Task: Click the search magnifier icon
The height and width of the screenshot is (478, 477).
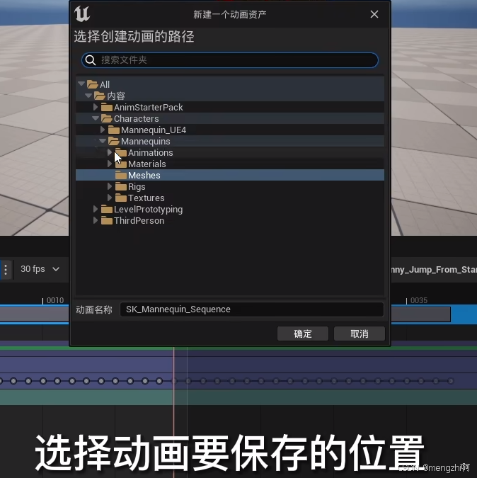Action: (x=91, y=60)
